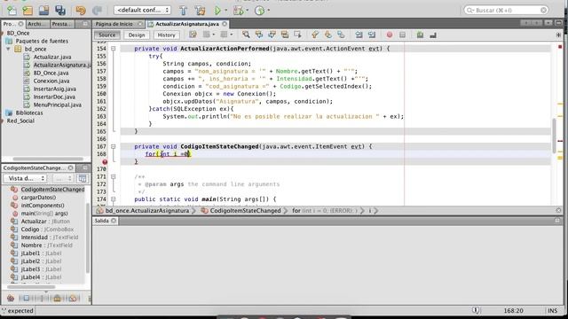This screenshot has height=319, width=568.
Task: Open the Debug Project dropdown arrow
Action: (248, 10)
